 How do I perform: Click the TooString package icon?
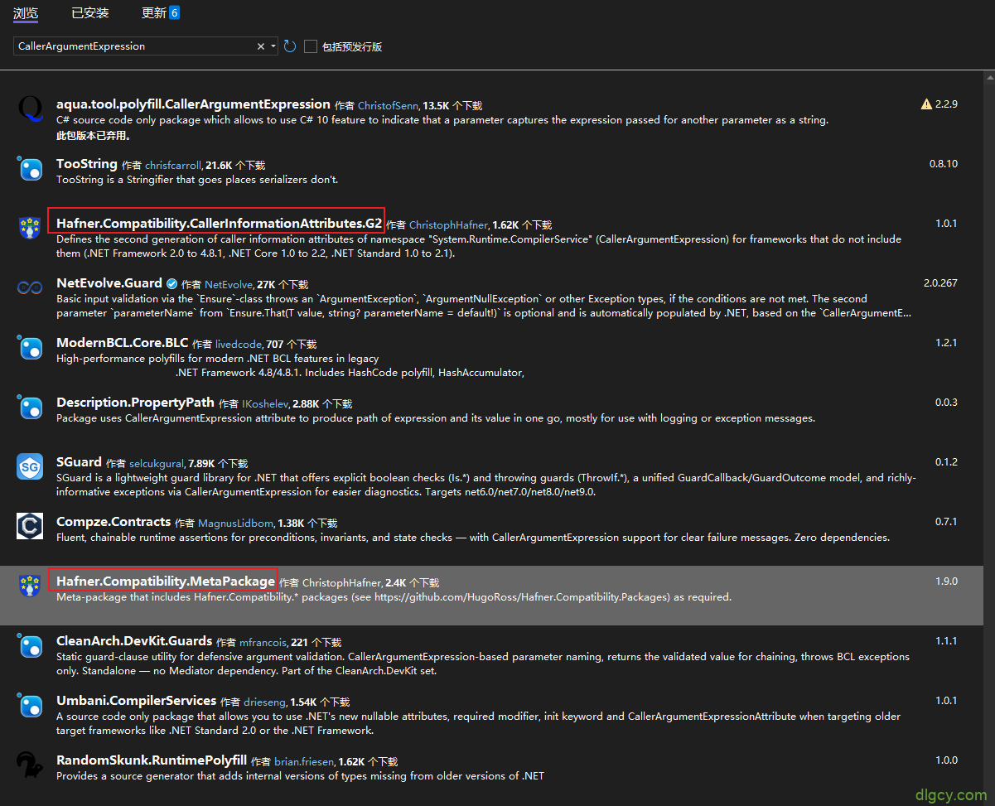pos(31,169)
